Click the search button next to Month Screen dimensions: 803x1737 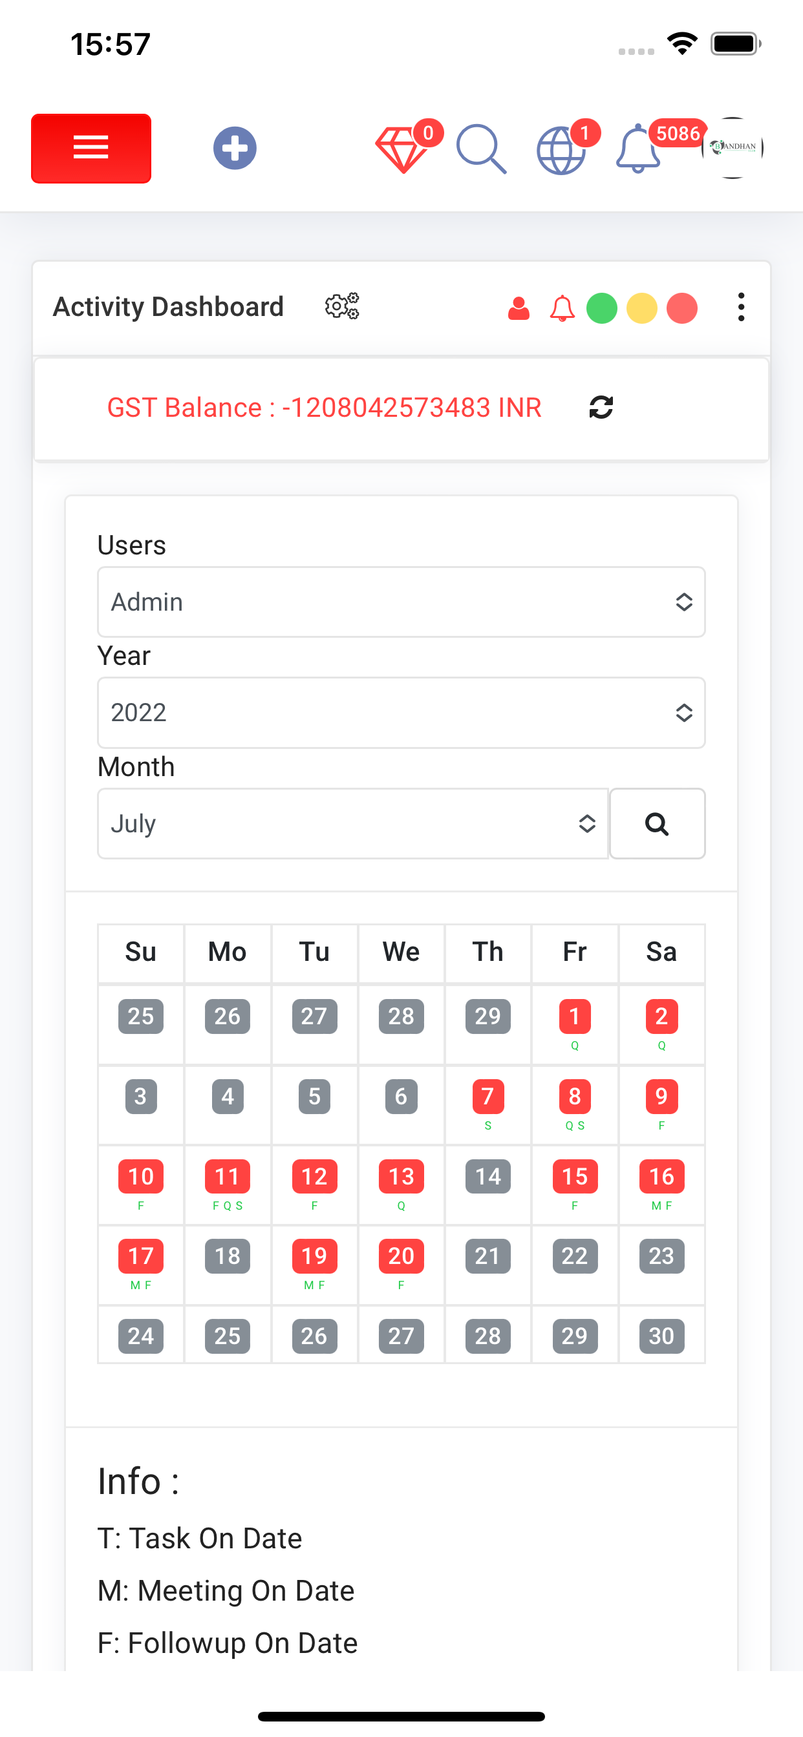pyautogui.click(x=658, y=823)
